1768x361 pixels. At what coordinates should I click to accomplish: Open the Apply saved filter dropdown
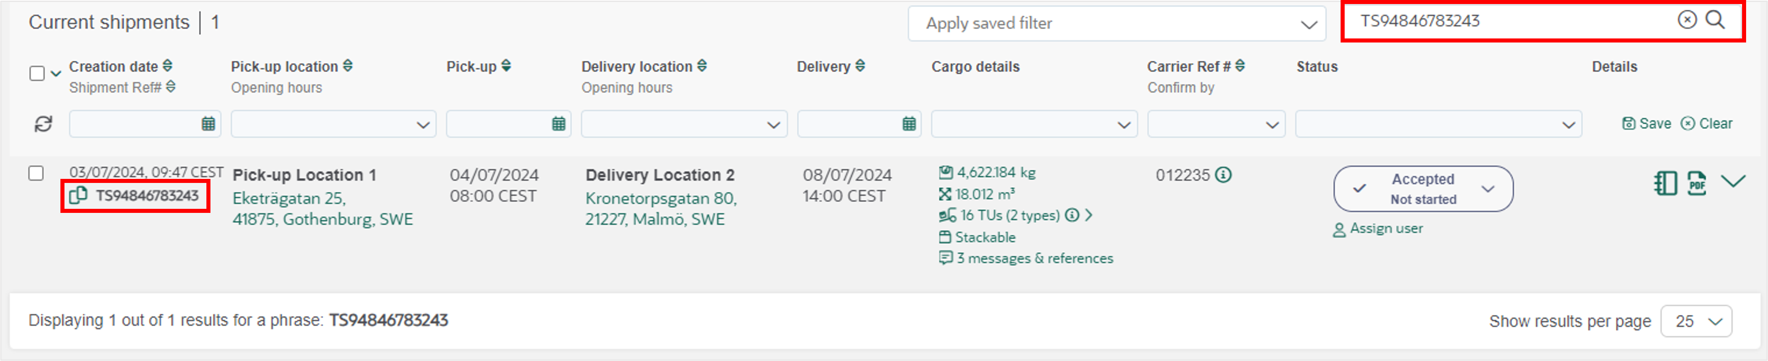[1117, 24]
